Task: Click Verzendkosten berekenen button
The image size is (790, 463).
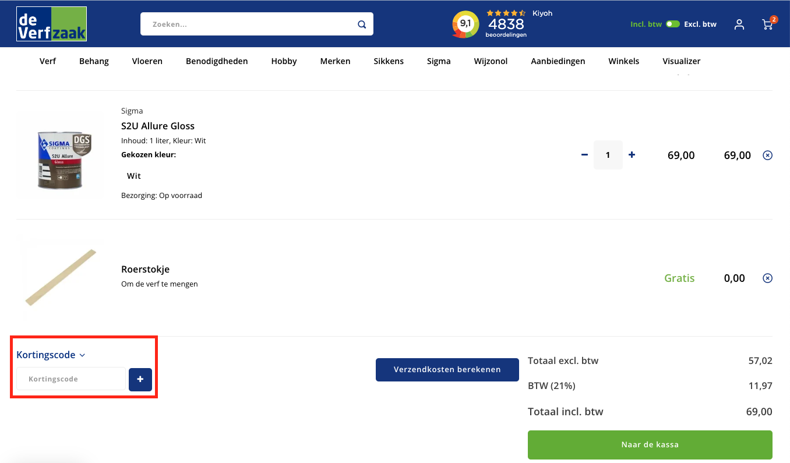Action: coord(447,370)
